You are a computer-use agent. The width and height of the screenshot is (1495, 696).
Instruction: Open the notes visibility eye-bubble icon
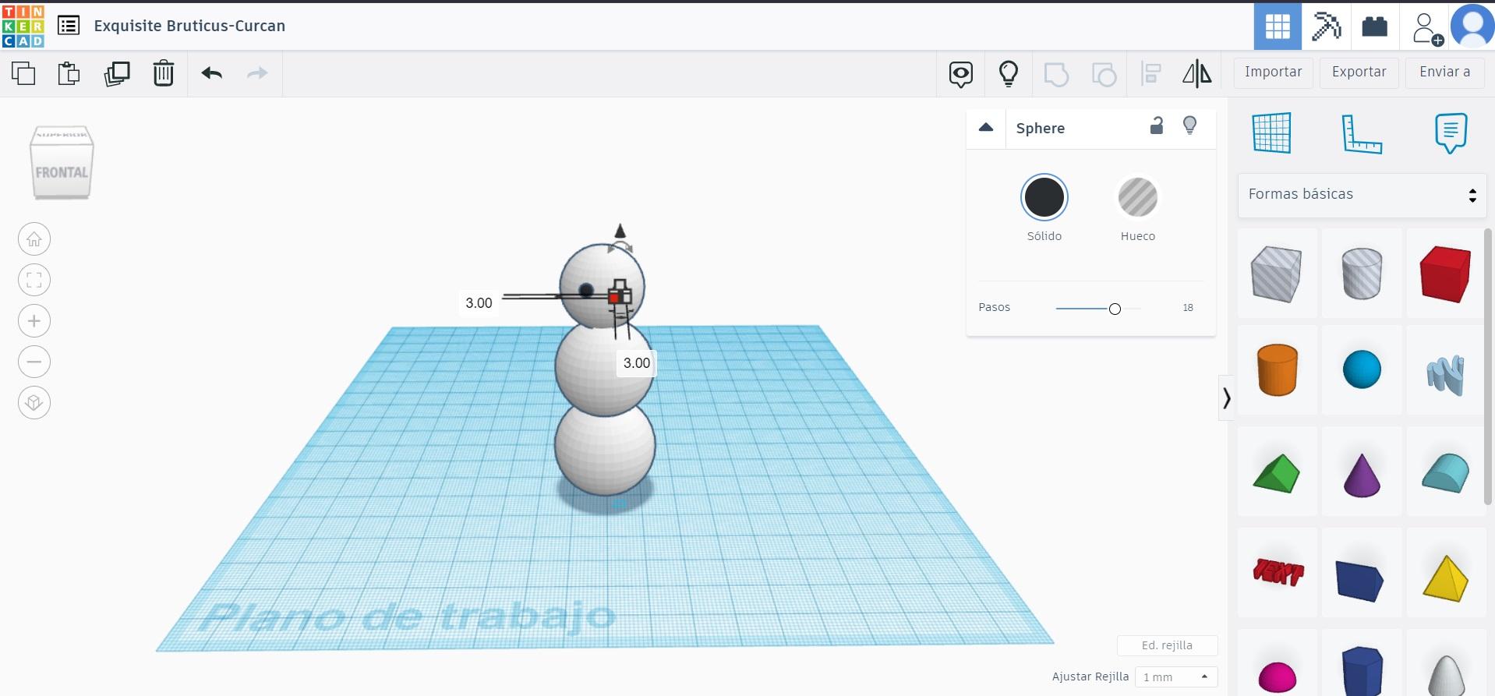click(961, 74)
